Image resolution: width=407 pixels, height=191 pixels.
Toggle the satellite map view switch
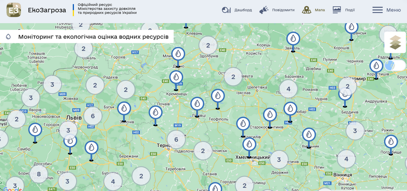click(x=395, y=65)
